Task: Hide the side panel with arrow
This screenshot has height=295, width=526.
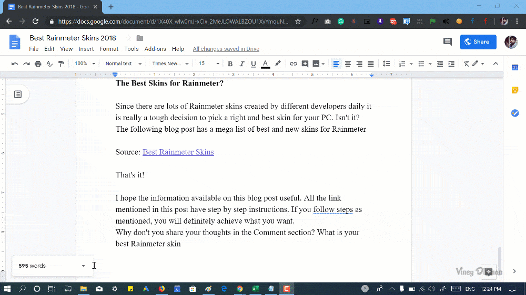Action: coord(514,271)
